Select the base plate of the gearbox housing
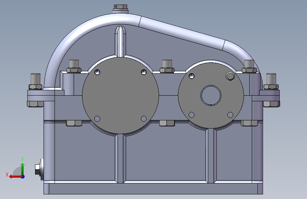 [153, 189]
